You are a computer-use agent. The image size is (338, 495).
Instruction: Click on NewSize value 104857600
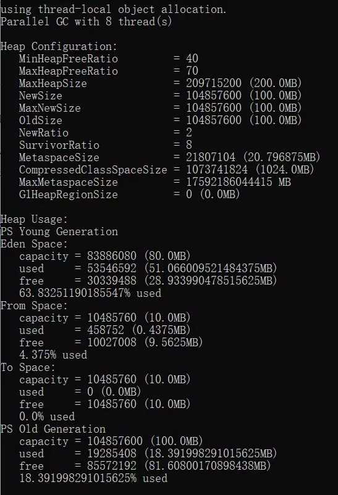click(213, 96)
